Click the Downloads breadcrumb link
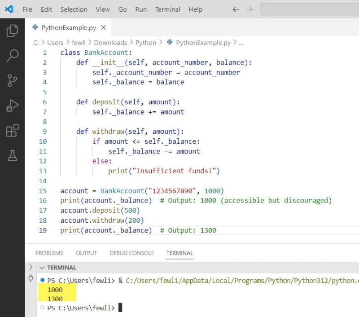This screenshot has height=317, width=359. (x=110, y=43)
